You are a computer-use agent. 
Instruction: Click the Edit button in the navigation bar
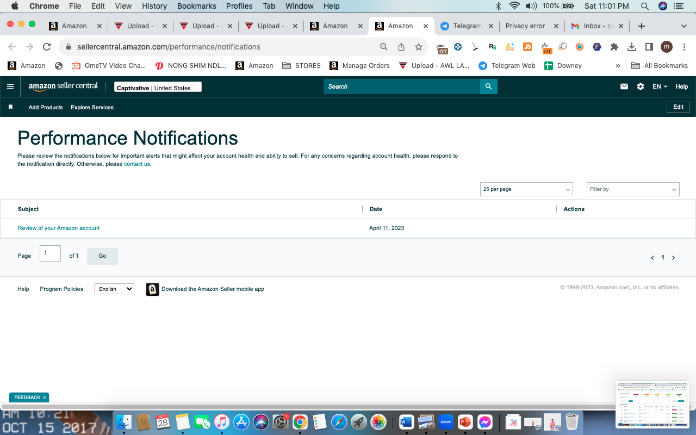[679, 107]
